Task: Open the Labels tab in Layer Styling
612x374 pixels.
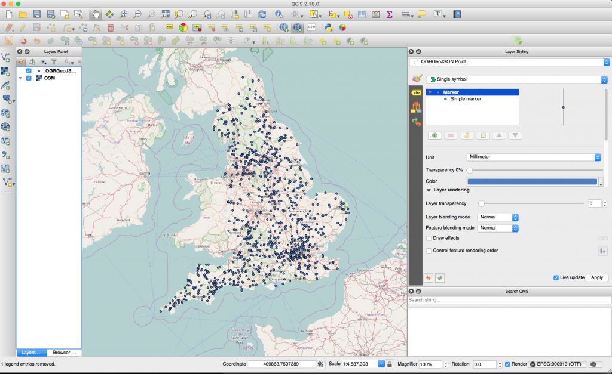Action: (x=416, y=92)
